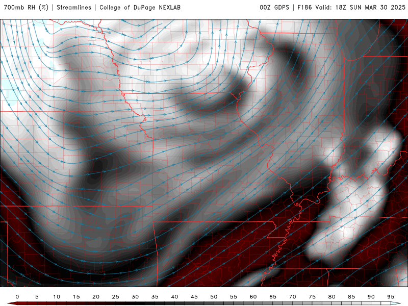Click the "80" value on color scale
This screenshot has width=408, height=306.
332,297
